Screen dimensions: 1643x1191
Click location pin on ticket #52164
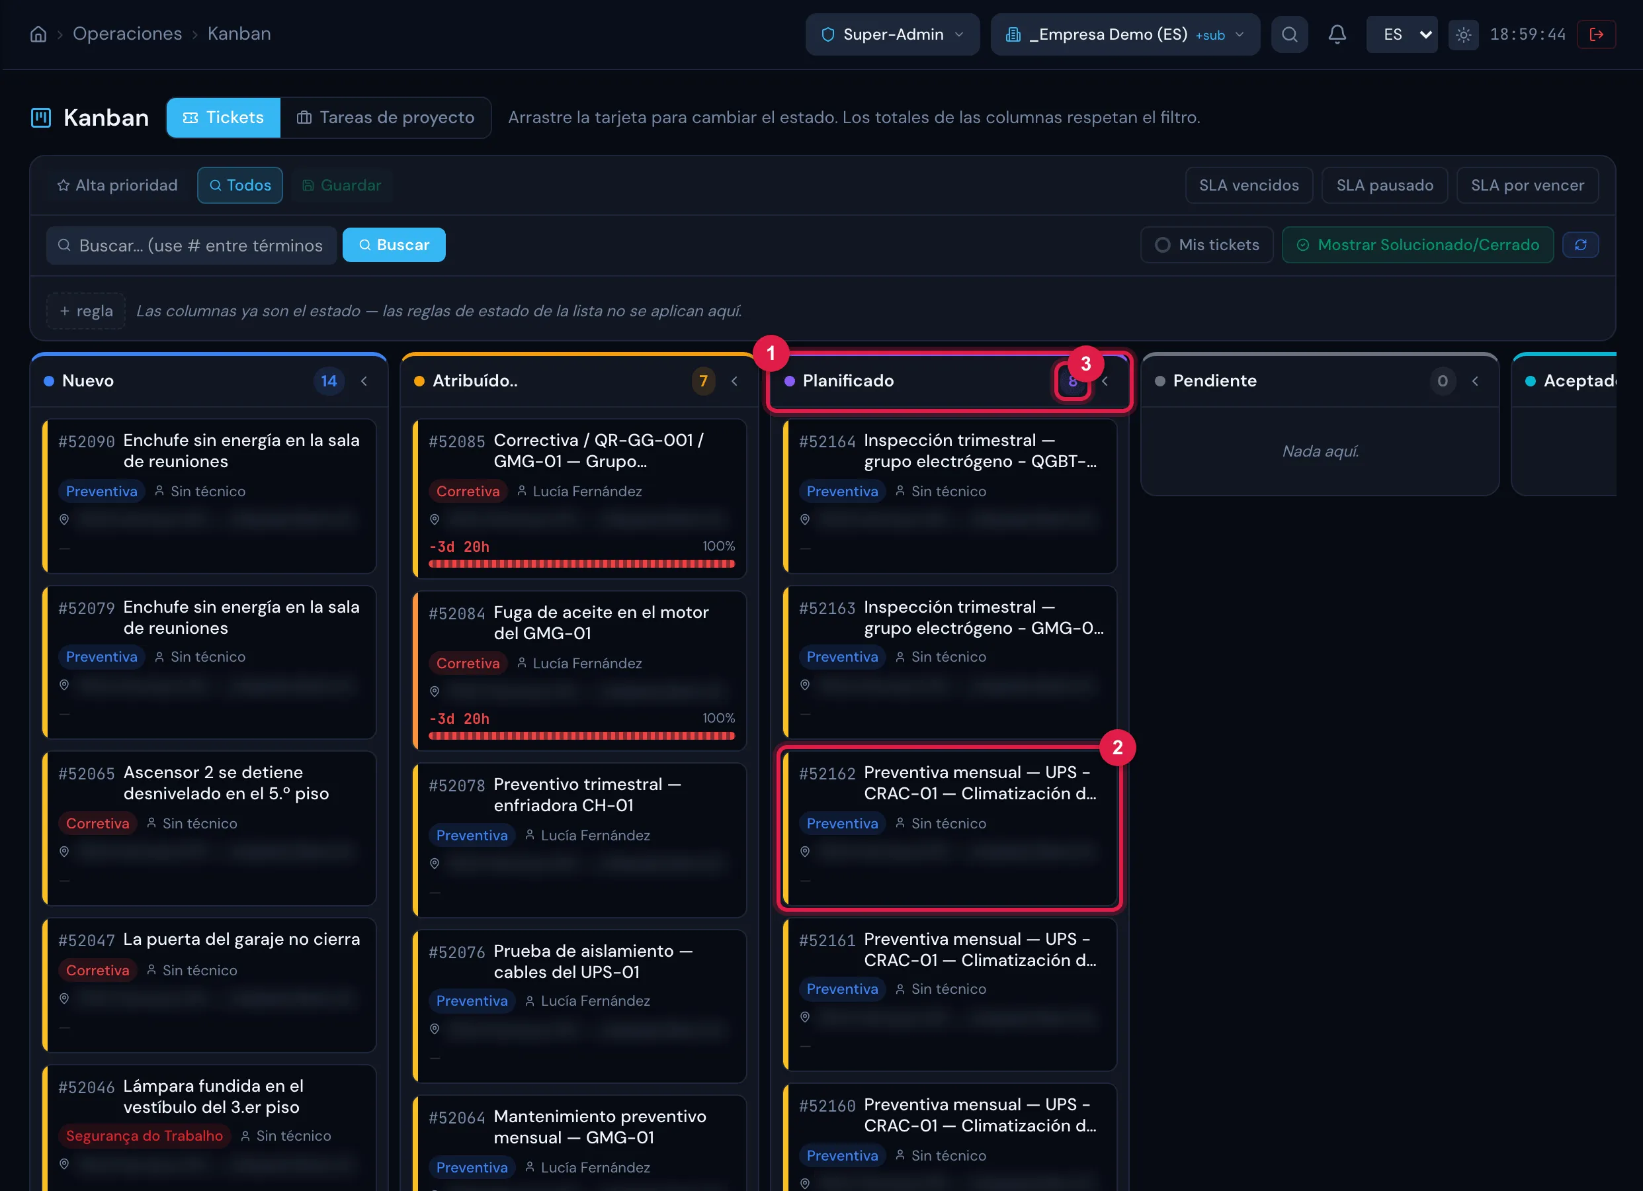pos(805,519)
